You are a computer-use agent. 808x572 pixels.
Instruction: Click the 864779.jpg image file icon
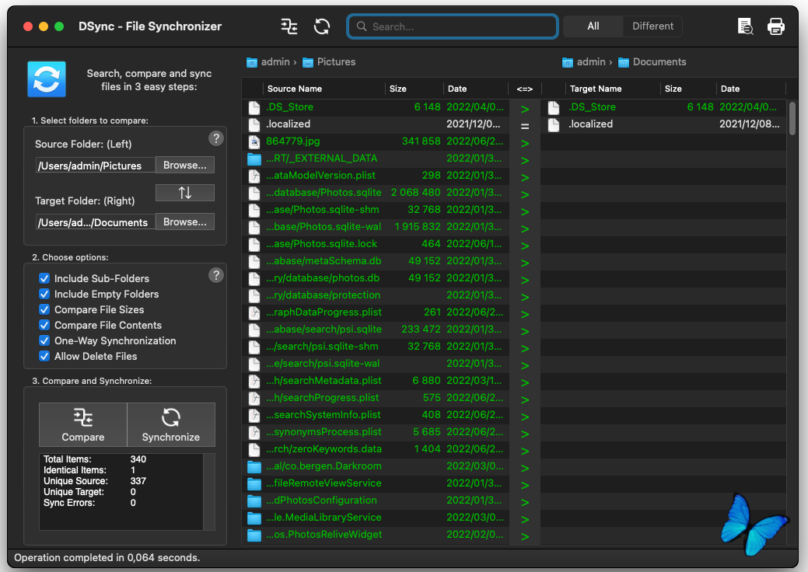pos(254,141)
